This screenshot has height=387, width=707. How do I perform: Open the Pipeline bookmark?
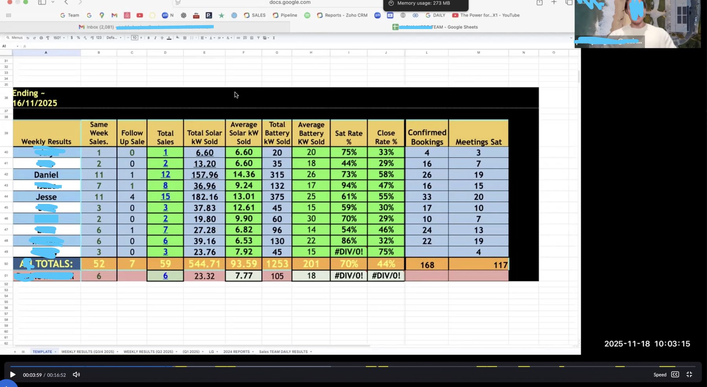point(285,15)
